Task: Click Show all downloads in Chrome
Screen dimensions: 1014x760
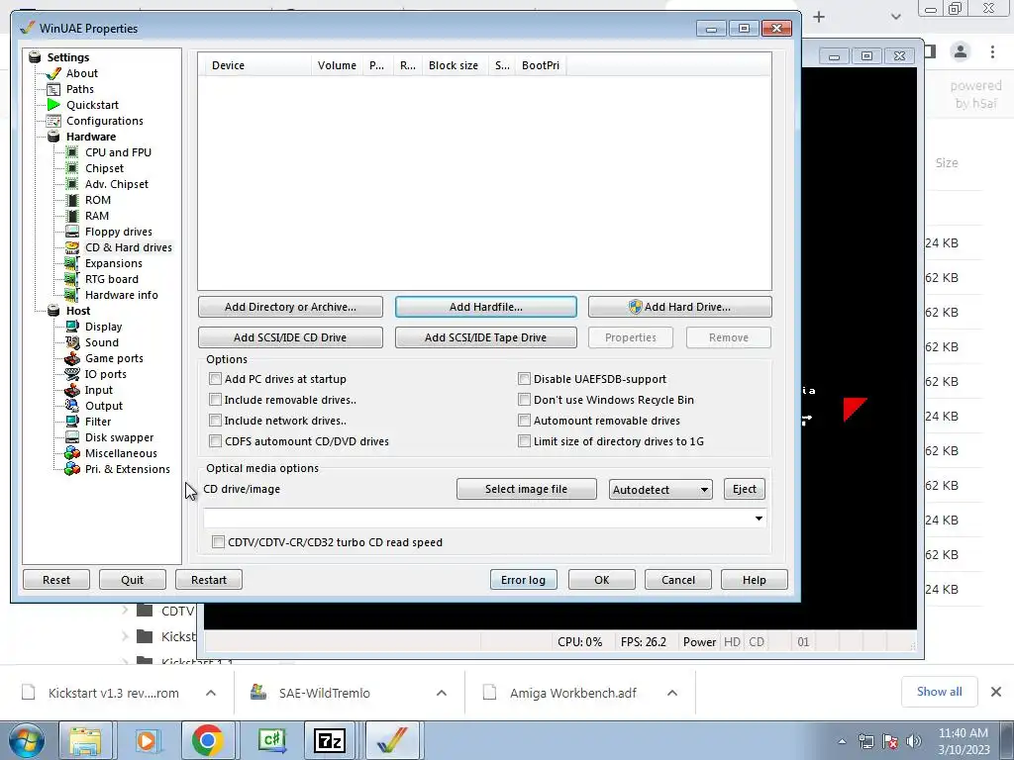Action: tap(939, 692)
